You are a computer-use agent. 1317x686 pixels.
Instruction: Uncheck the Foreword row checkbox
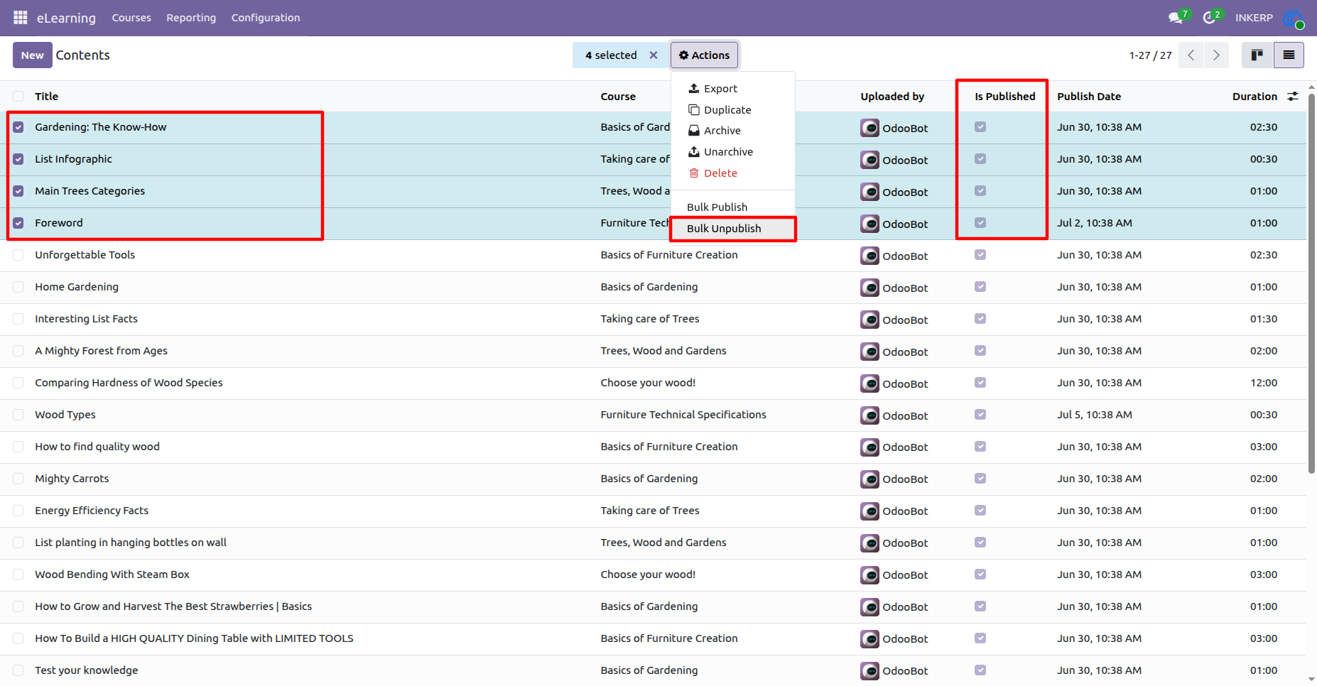(x=18, y=223)
